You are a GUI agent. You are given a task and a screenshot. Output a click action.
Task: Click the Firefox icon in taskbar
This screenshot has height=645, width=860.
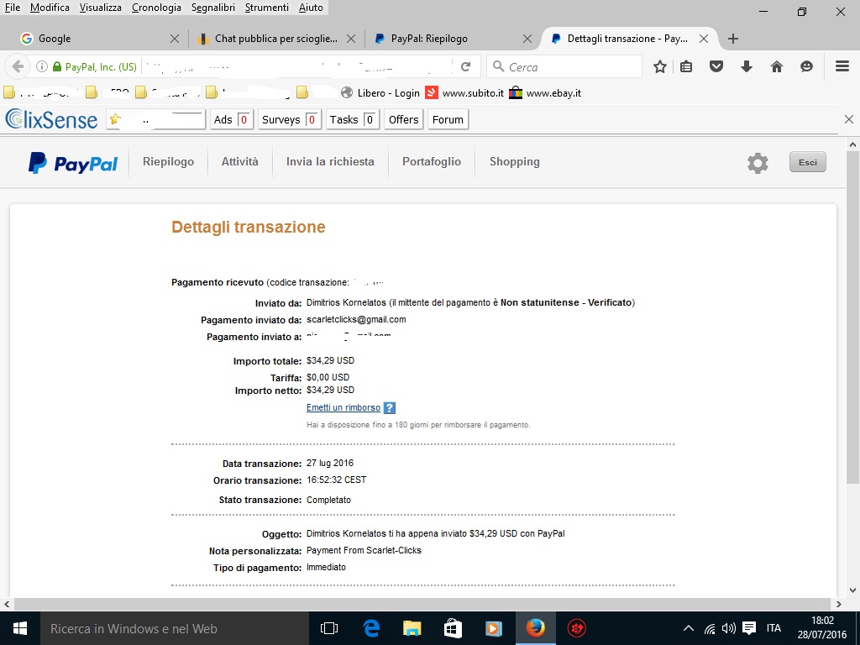pyautogui.click(x=535, y=628)
